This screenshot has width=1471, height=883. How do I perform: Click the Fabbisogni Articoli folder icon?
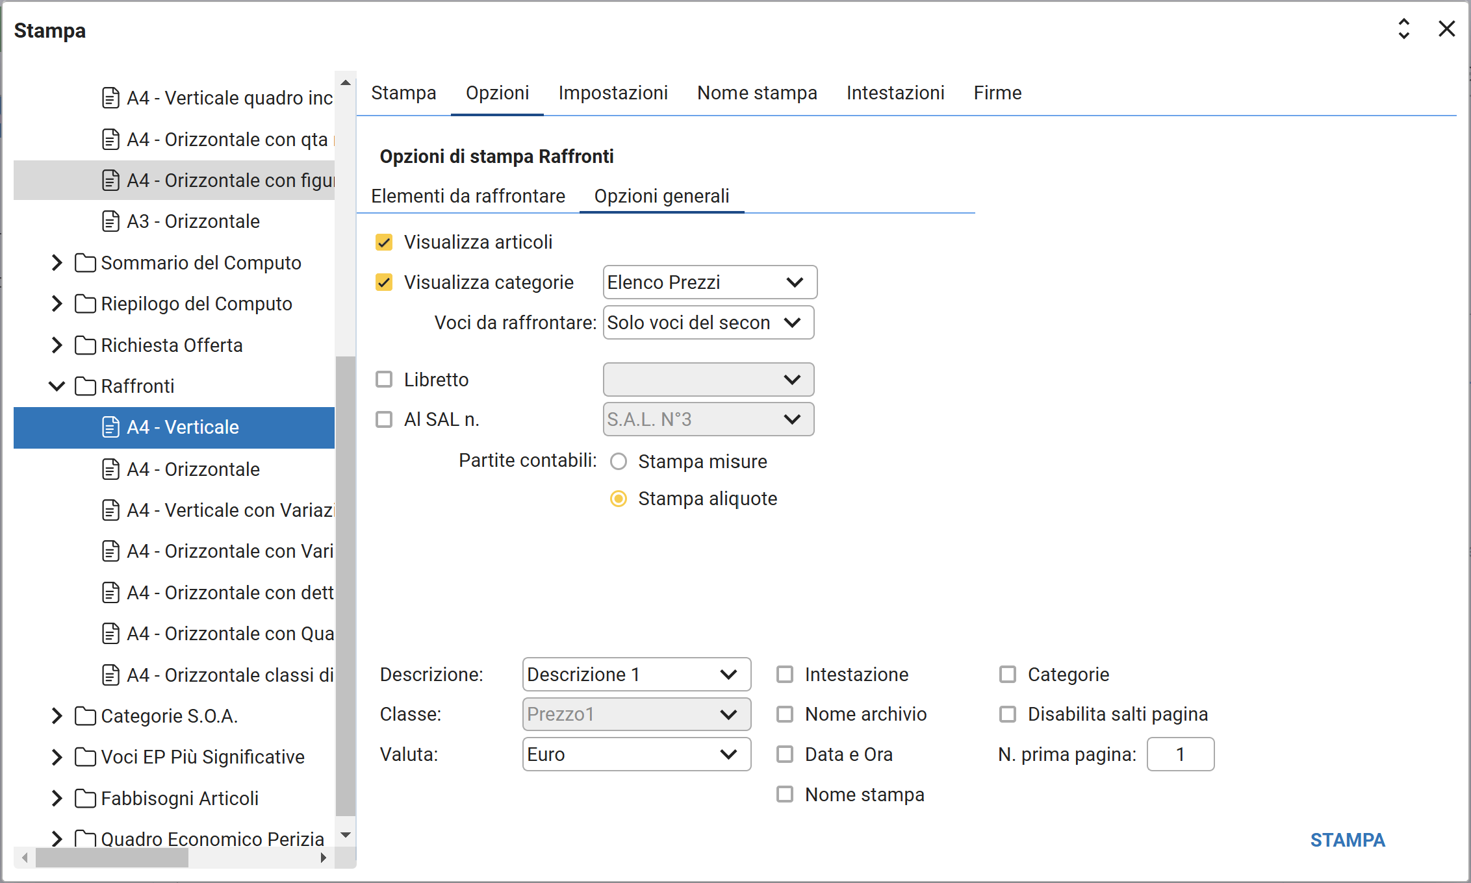pyautogui.click(x=85, y=799)
